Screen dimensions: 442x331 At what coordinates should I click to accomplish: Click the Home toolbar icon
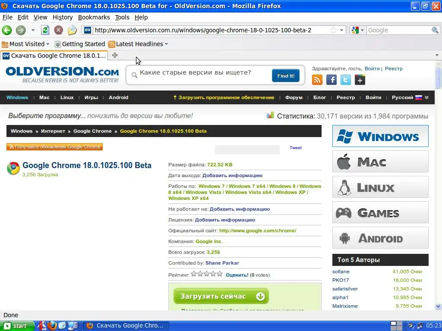coord(72,30)
